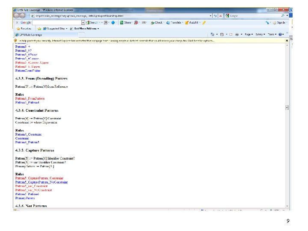
Task: Open the Pattern3_#Lower..Upper link
Action: tap(32, 62)
